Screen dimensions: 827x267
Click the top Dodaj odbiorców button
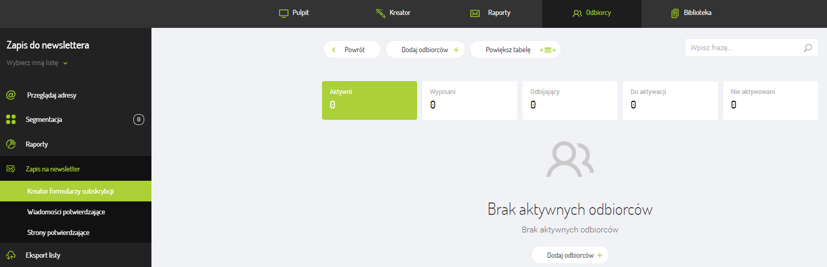click(x=425, y=50)
